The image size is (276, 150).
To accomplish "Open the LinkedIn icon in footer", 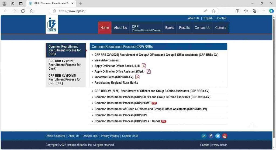I will point(204,136).
